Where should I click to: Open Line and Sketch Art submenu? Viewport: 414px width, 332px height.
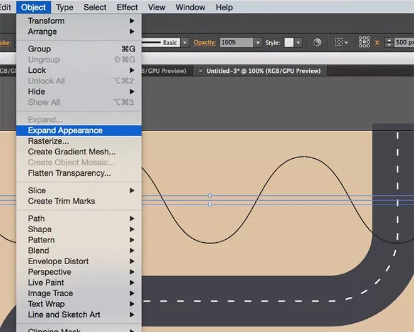pyautogui.click(x=79, y=315)
